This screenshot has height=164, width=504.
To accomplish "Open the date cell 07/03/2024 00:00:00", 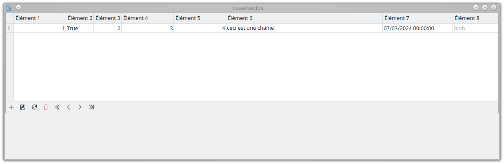I will click(x=418, y=28).
